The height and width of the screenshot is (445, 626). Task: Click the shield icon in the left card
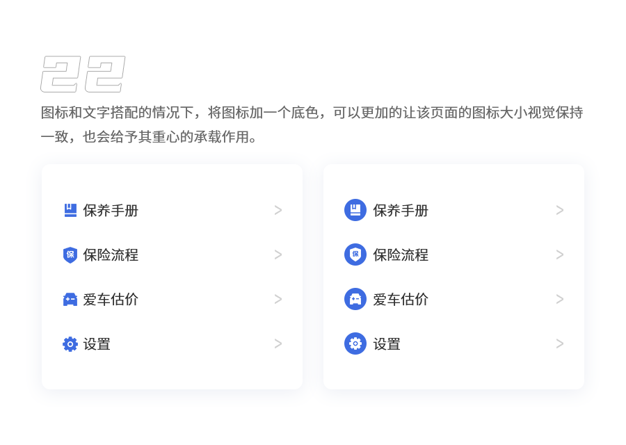[70, 255]
